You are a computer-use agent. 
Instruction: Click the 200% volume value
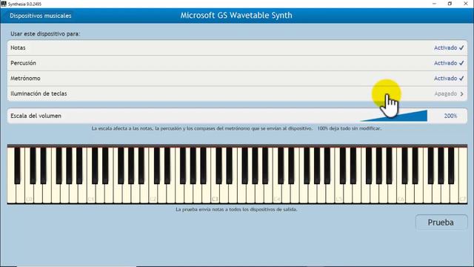click(450, 116)
